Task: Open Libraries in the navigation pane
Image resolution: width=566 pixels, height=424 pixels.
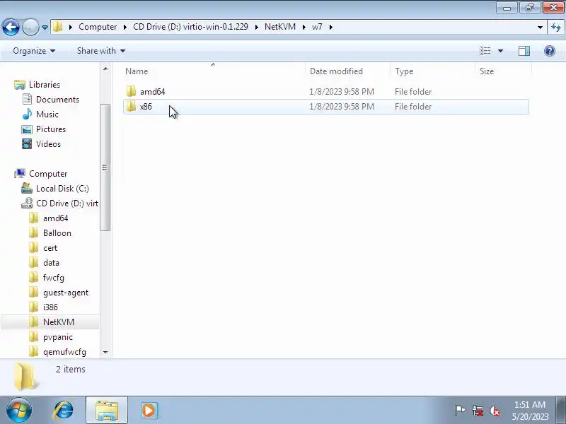Action: (45, 85)
